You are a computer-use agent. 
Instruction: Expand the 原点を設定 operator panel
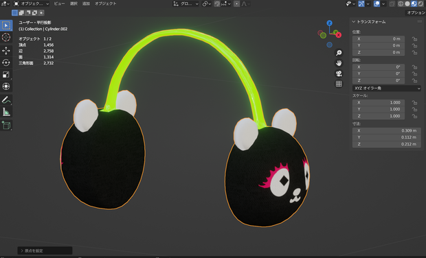[45, 250]
